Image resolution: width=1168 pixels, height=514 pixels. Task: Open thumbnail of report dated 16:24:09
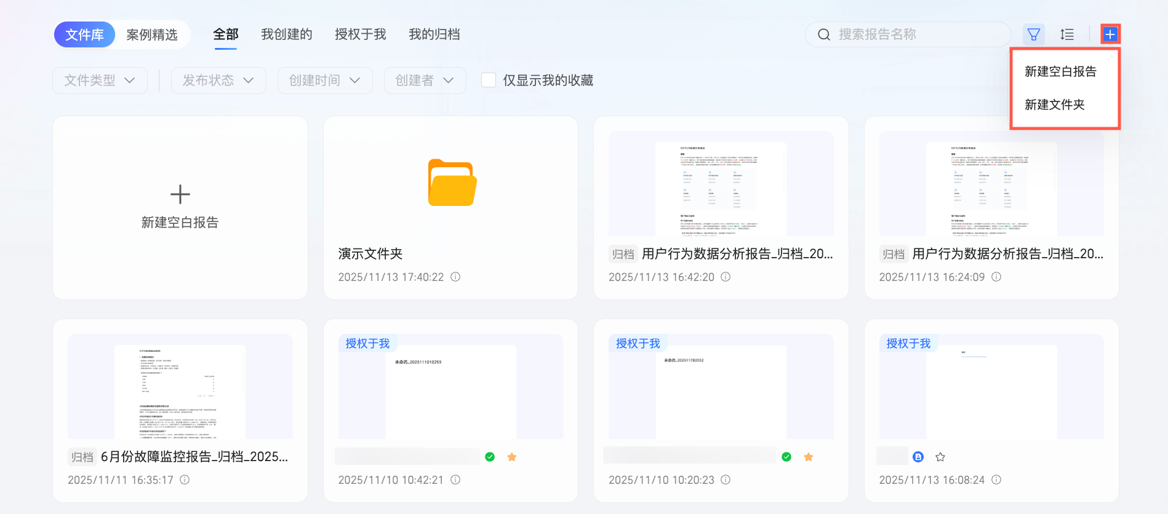[x=991, y=183]
